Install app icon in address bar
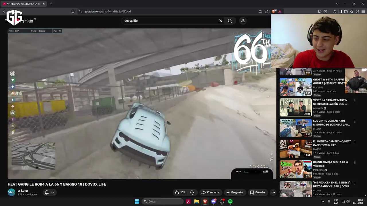This screenshot has width=367, height=206. (x=260, y=11)
